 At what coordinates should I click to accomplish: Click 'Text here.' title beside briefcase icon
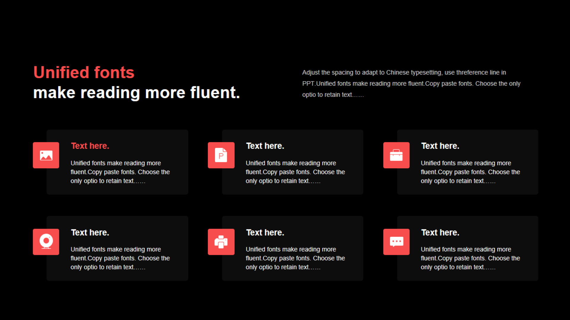point(440,146)
